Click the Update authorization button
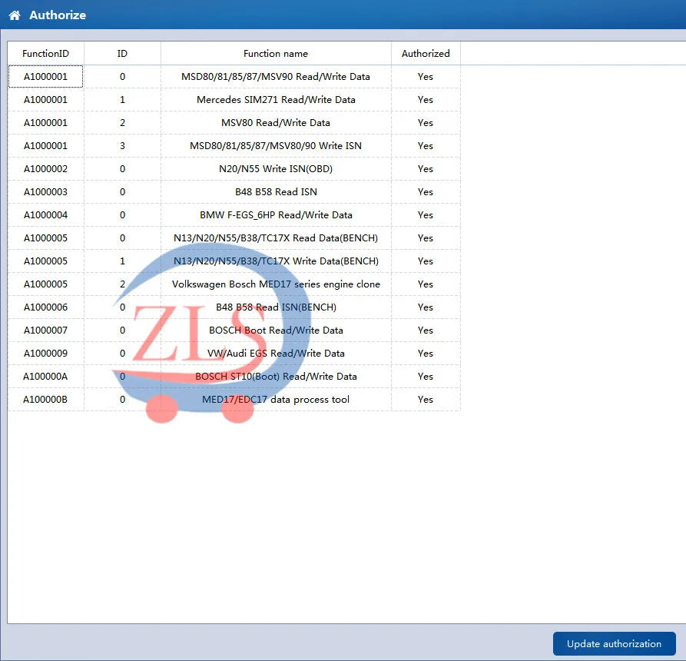686x661 pixels. (614, 643)
